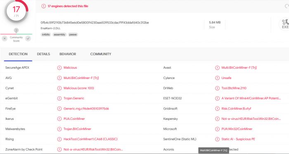Open the COMMUNITY tab
The width and height of the screenshot is (289, 154).
(101, 54)
